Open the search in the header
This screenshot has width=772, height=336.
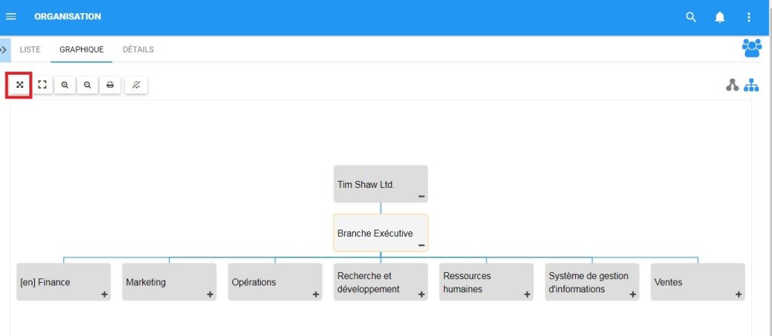click(x=691, y=17)
